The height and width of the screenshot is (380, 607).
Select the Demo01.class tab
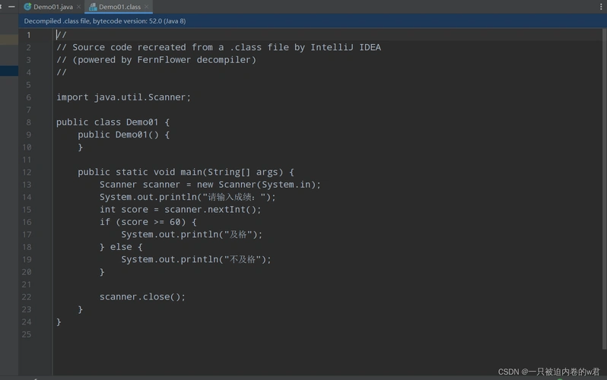(119, 7)
